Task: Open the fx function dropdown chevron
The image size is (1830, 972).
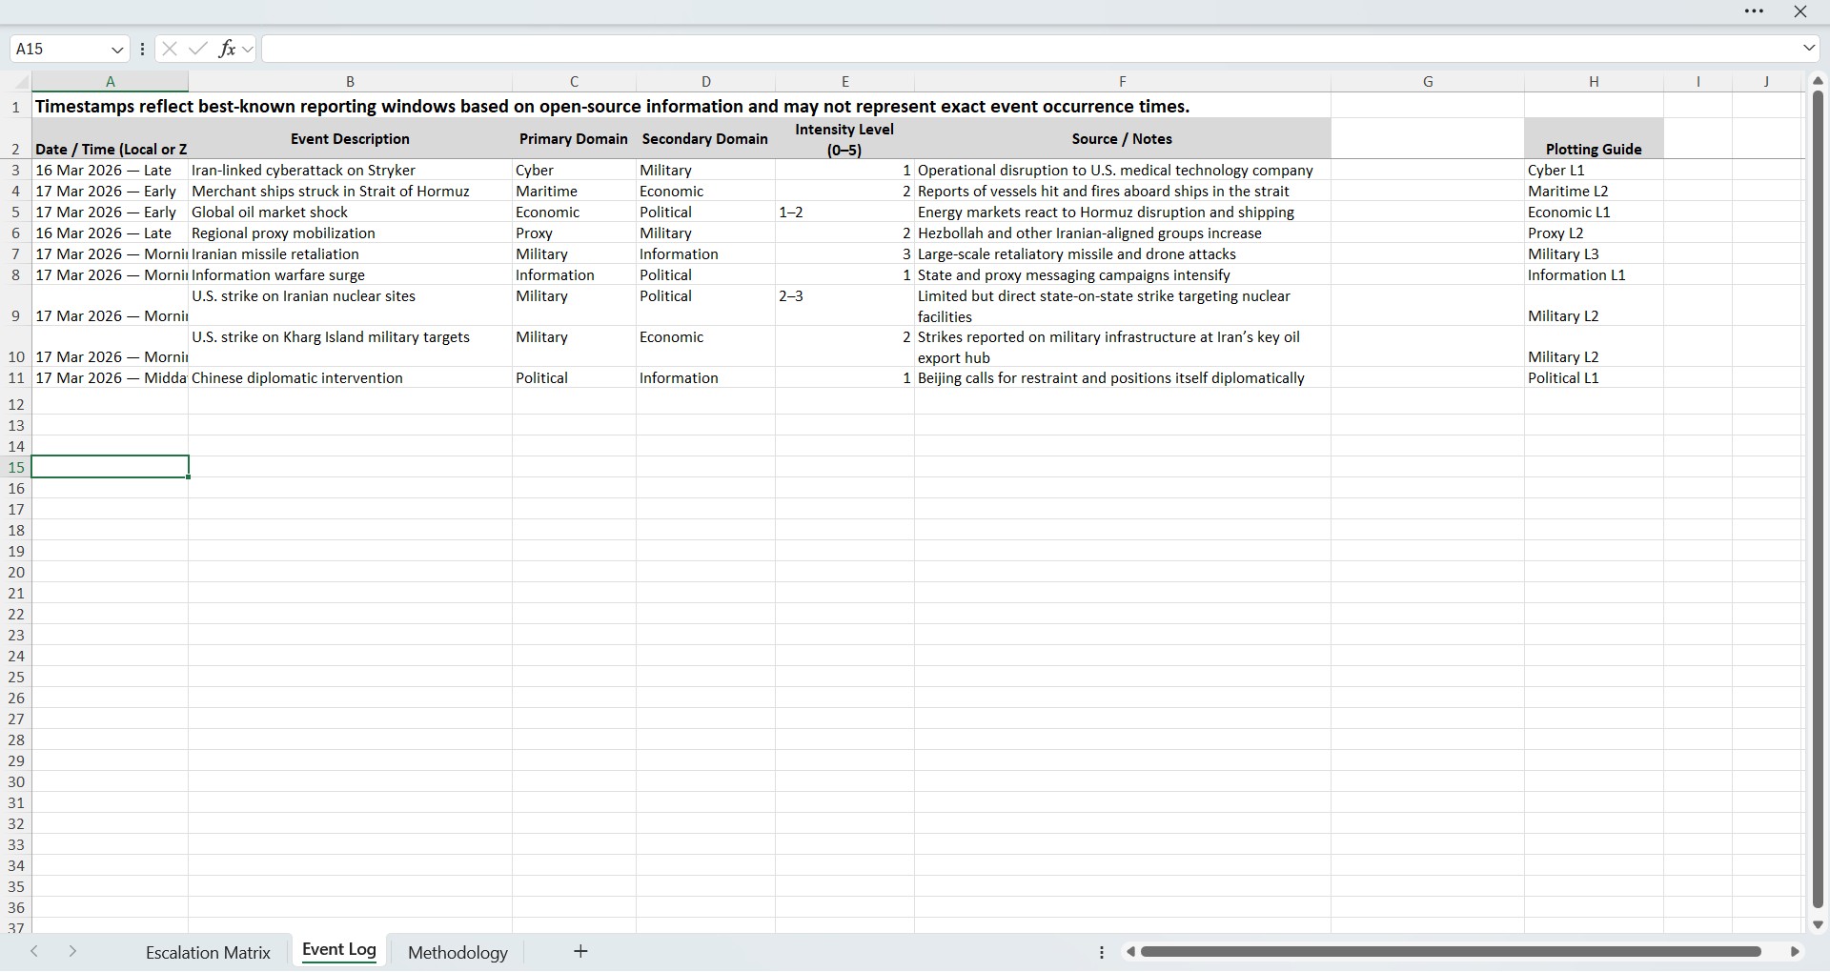Action: tap(248, 49)
